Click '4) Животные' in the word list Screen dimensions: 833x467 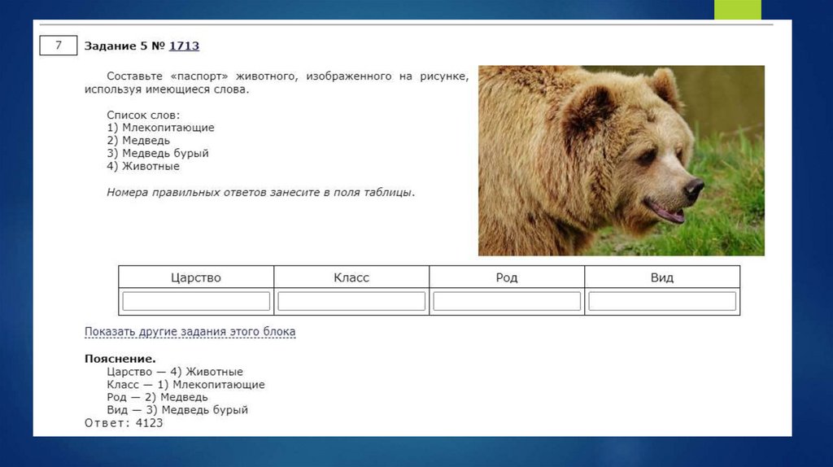pos(143,166)
